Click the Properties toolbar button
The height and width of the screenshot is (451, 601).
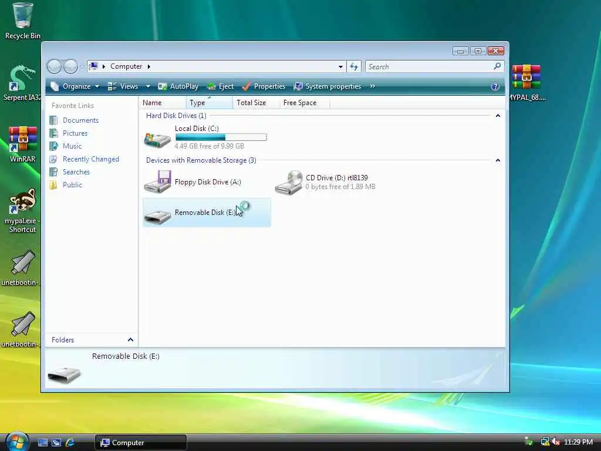(x=264, y=86)
